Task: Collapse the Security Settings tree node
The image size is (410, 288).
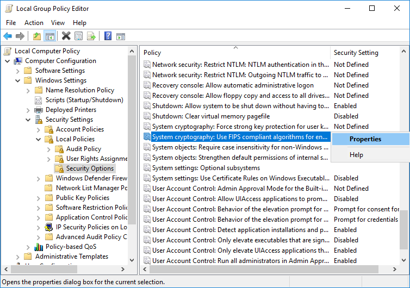Action: click(x=28, y=120)
